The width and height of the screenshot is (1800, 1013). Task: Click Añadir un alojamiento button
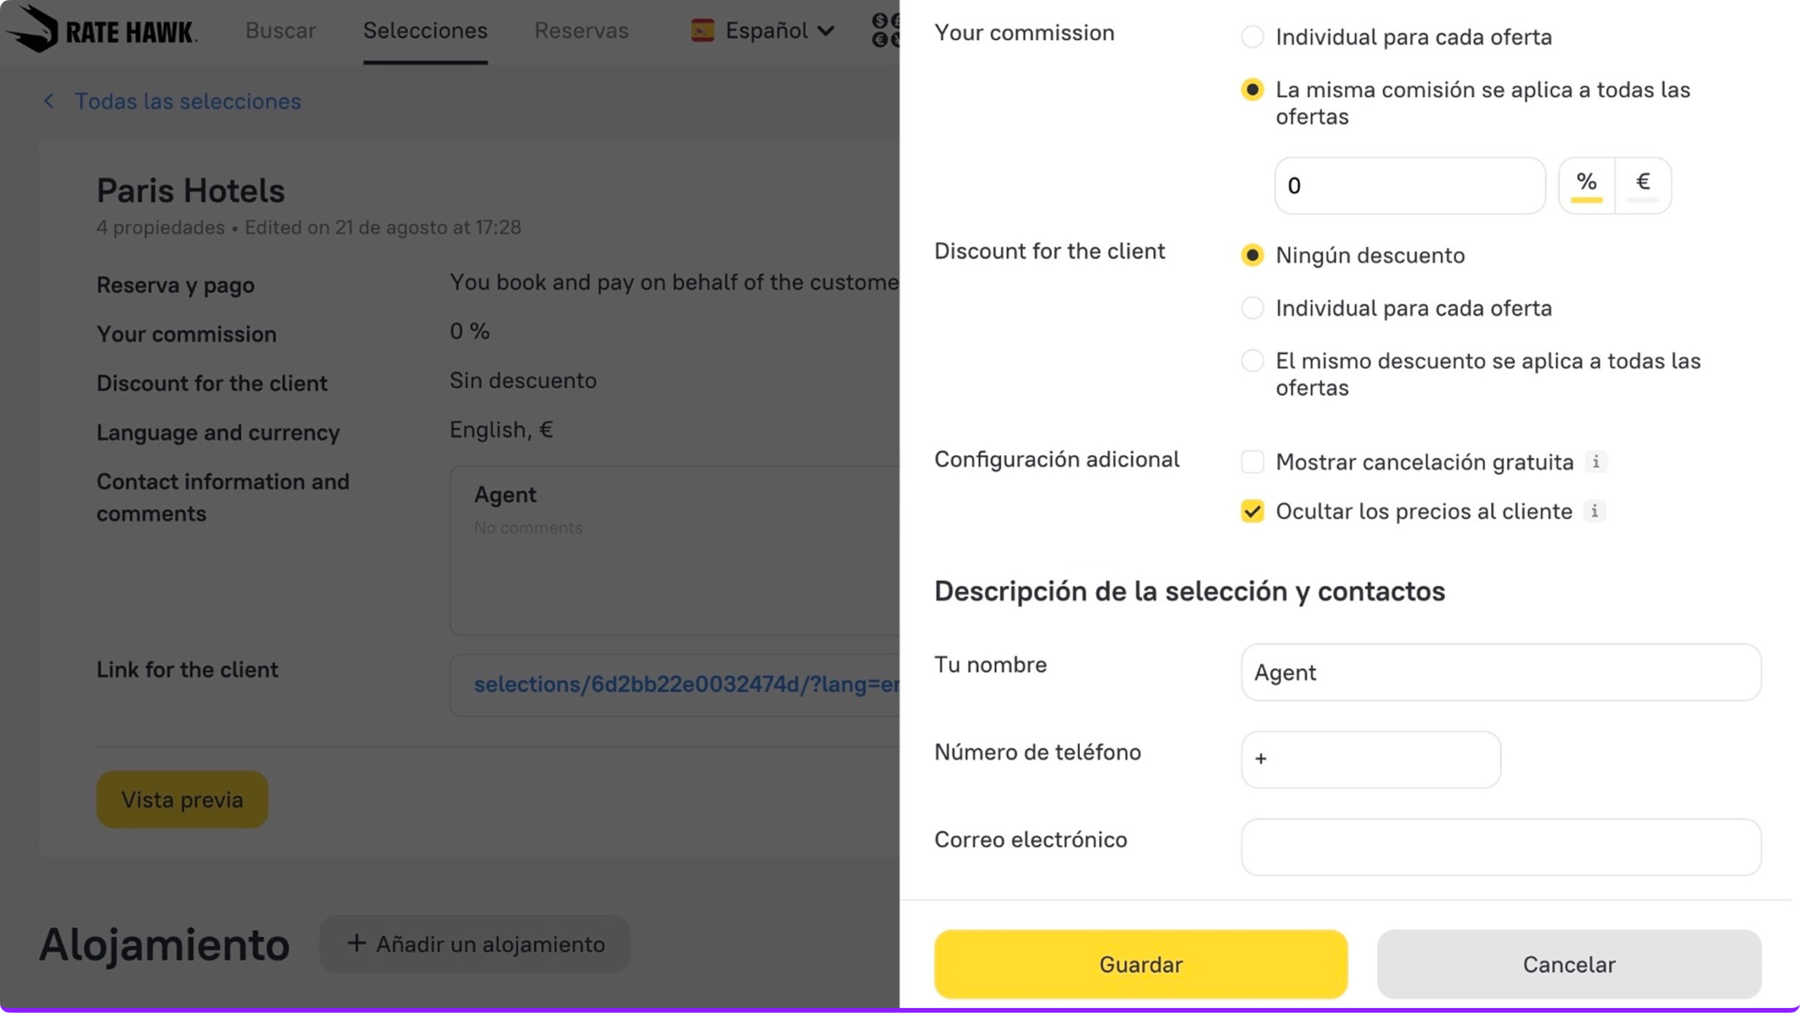pos(475,944)
